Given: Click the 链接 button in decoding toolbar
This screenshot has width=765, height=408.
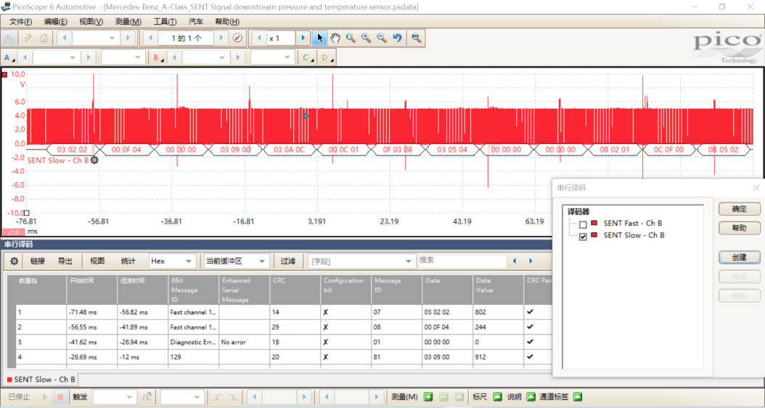Looking at the screenshot, I should click(x=38, y=261).
